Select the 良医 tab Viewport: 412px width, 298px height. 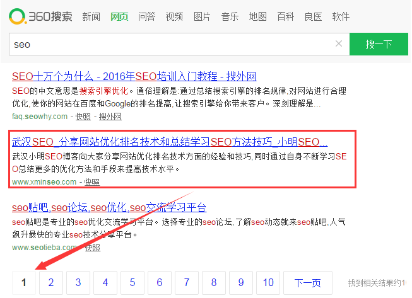313,16
